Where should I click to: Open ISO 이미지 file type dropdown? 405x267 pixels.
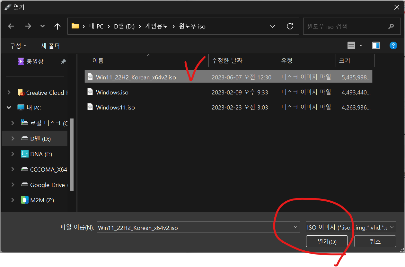[351, 227]
